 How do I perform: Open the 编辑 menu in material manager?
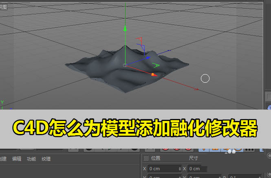coord(17,158)
